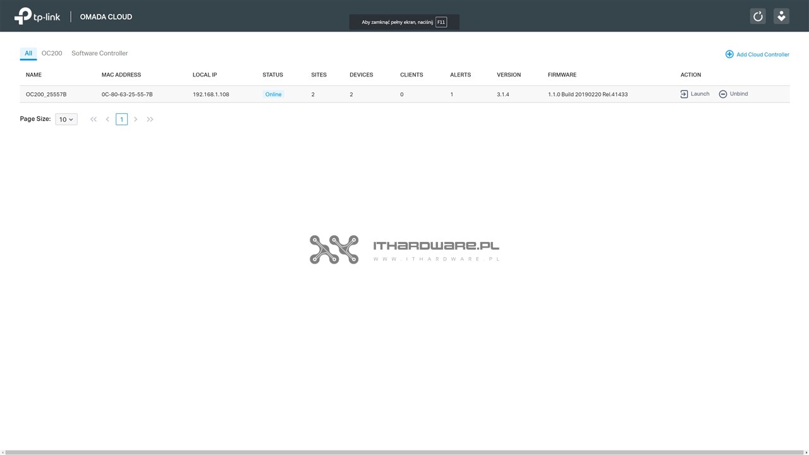Go to first page with double-left arrows
Screen dimensions: 809x455
point(94,119)
